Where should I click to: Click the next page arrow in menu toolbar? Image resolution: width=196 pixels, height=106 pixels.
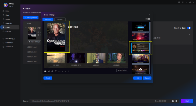point(65,72)
